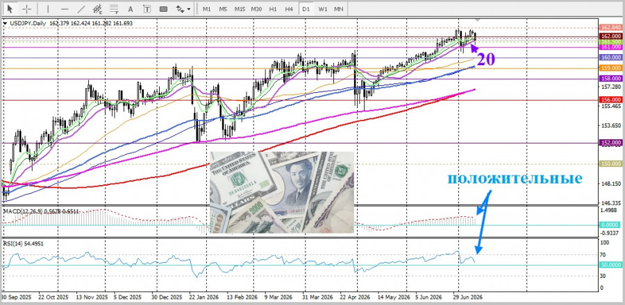Select the D1 daily timeframe
The width and height of the screenshot is (625, 305).
(306, 9)
